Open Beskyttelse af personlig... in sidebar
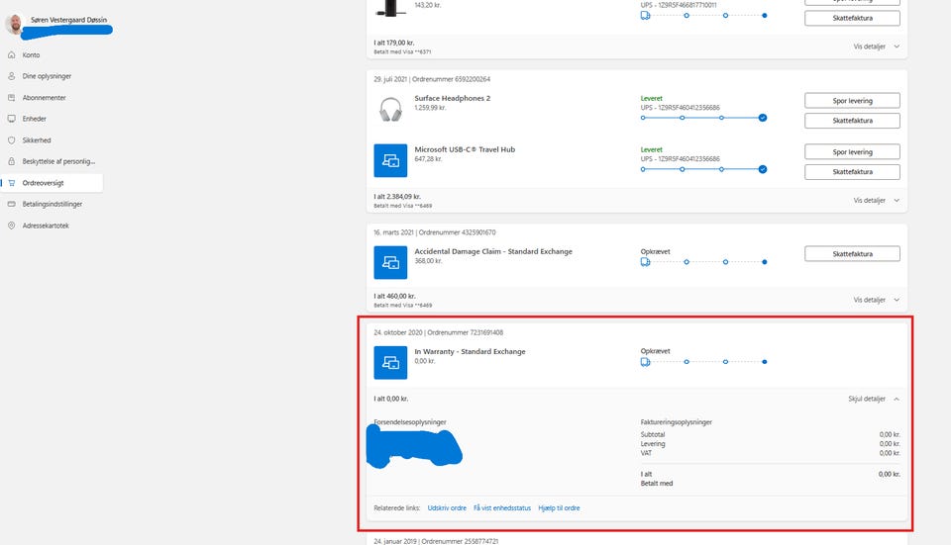The image size is (951, 545). [x=58, y=161]
